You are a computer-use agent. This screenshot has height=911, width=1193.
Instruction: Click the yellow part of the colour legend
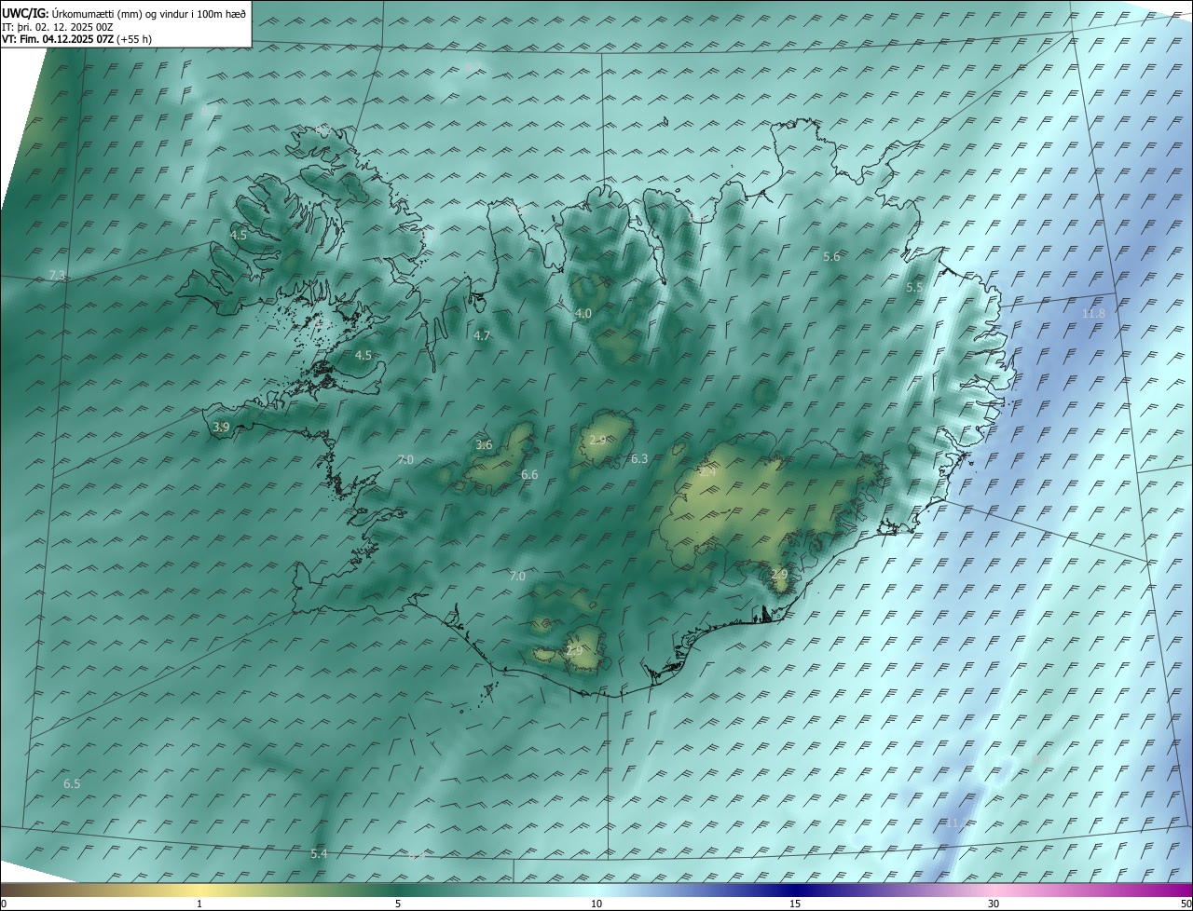(x=199, y=891)
